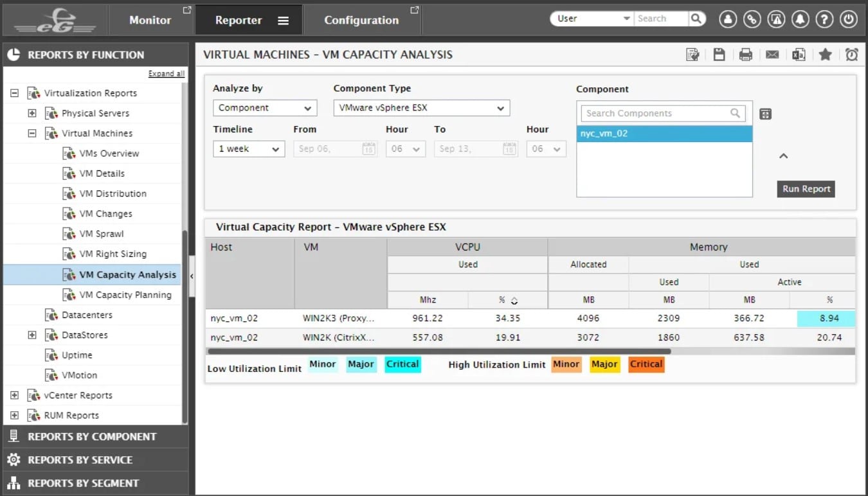
Task: Open the Timeline dropdown
Action: click(249, 149)
